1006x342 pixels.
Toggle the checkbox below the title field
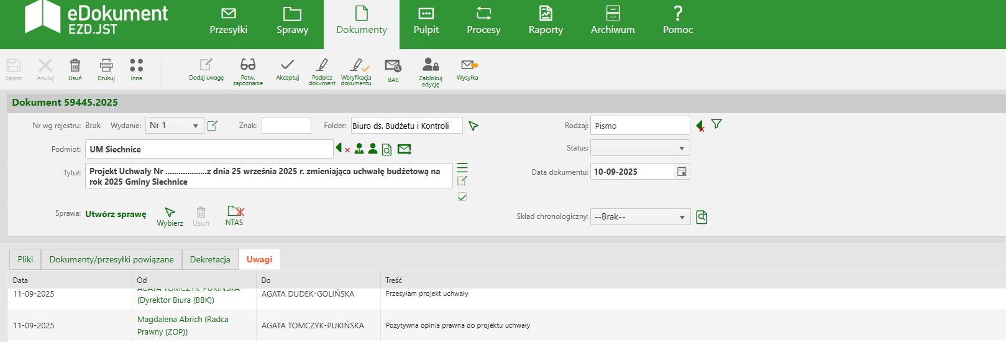(462, 197)
